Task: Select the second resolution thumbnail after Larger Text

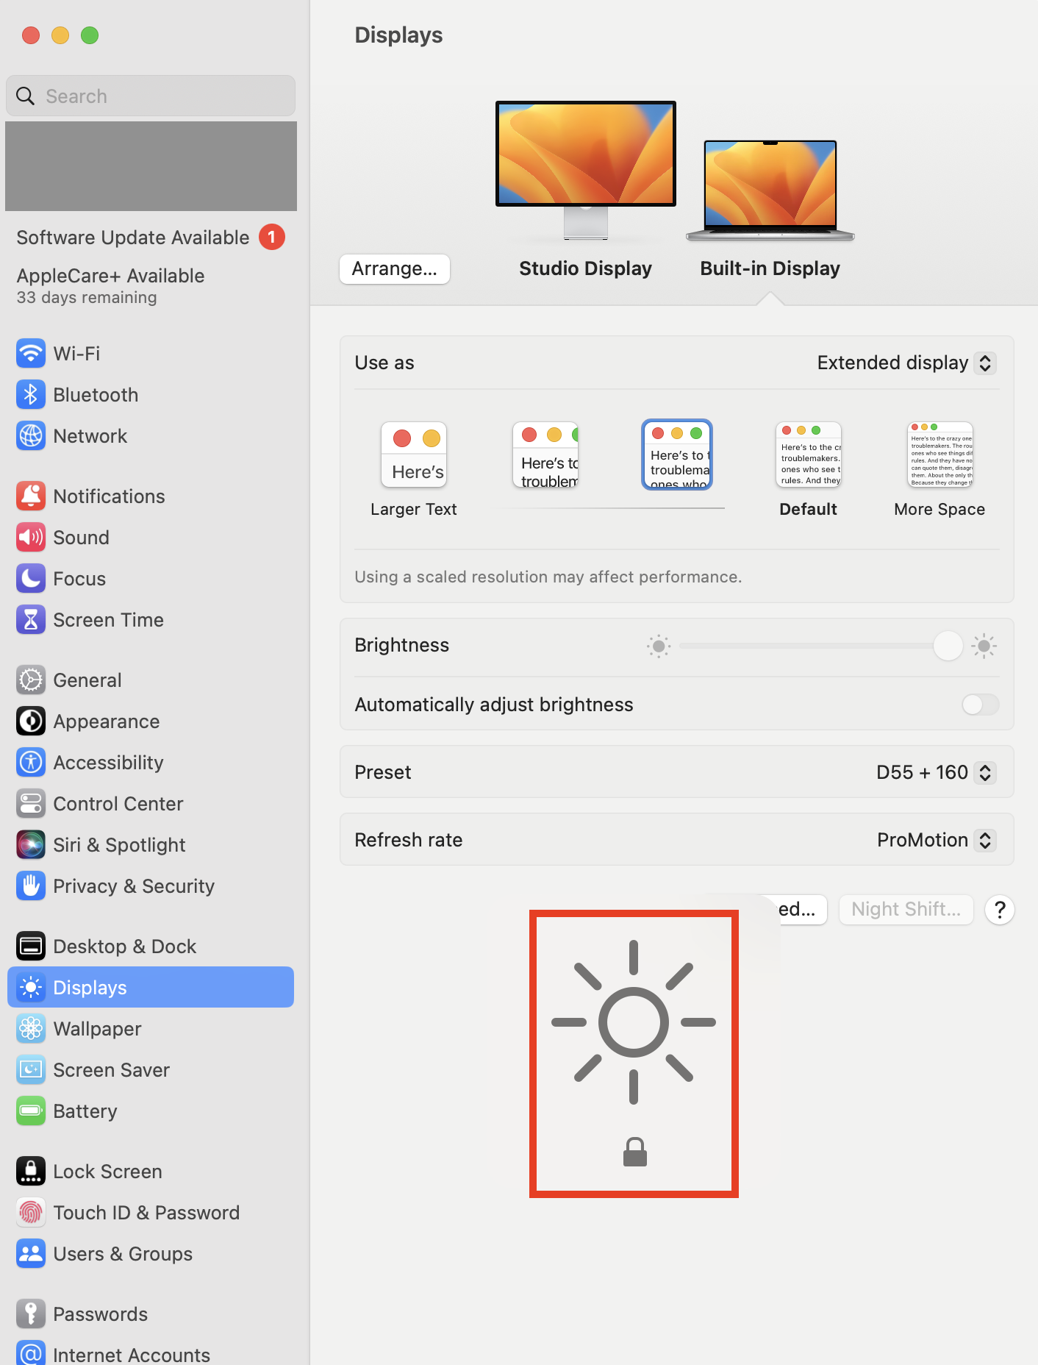Action: click(545, 455)
